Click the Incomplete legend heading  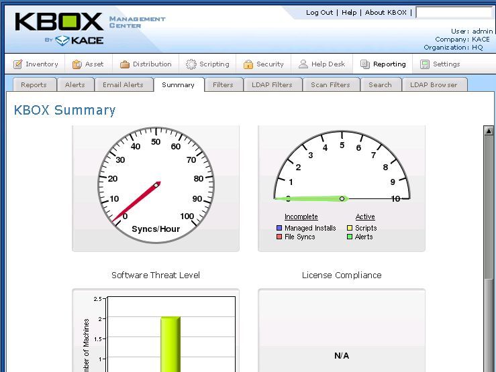(301, 217)
